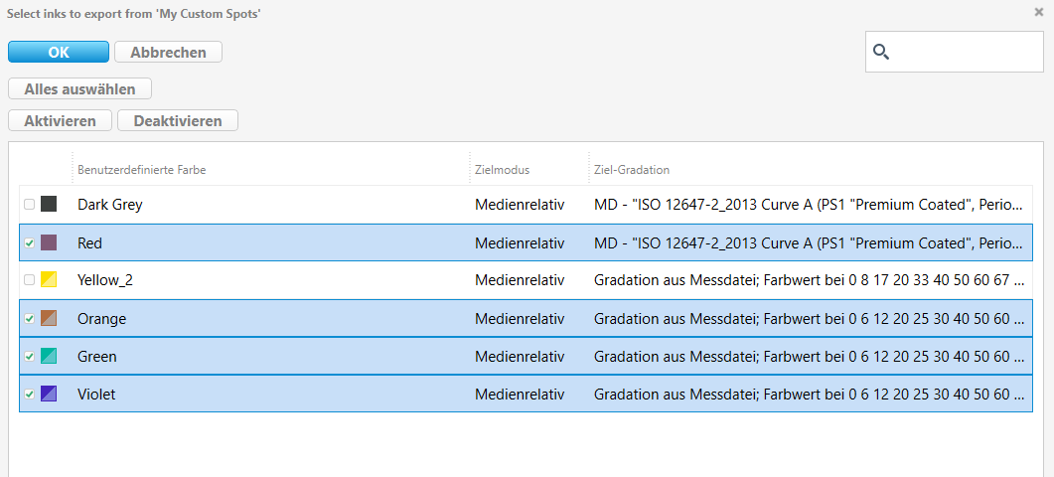Image resolution: width=1054 pixels, height=477 pixels.
Task: Click the Abbrechen button
Action: (168, 52)
